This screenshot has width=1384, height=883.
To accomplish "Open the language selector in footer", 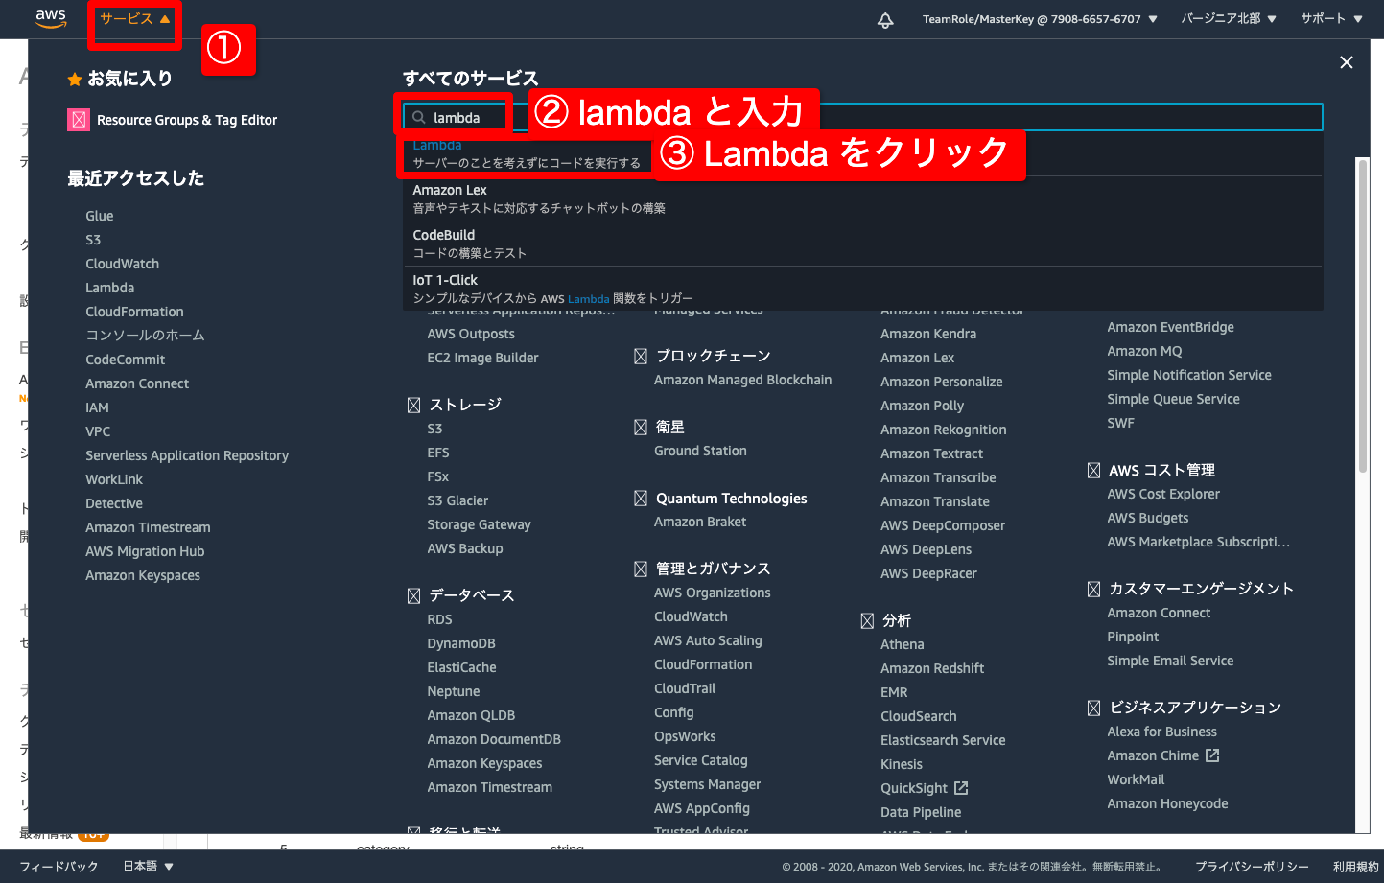I will click(148, 867).
